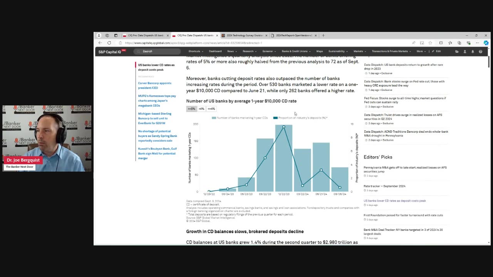Switch to 2024 Technology Survey tab
This screenshot has width=493, height=277.
[244, 35]
